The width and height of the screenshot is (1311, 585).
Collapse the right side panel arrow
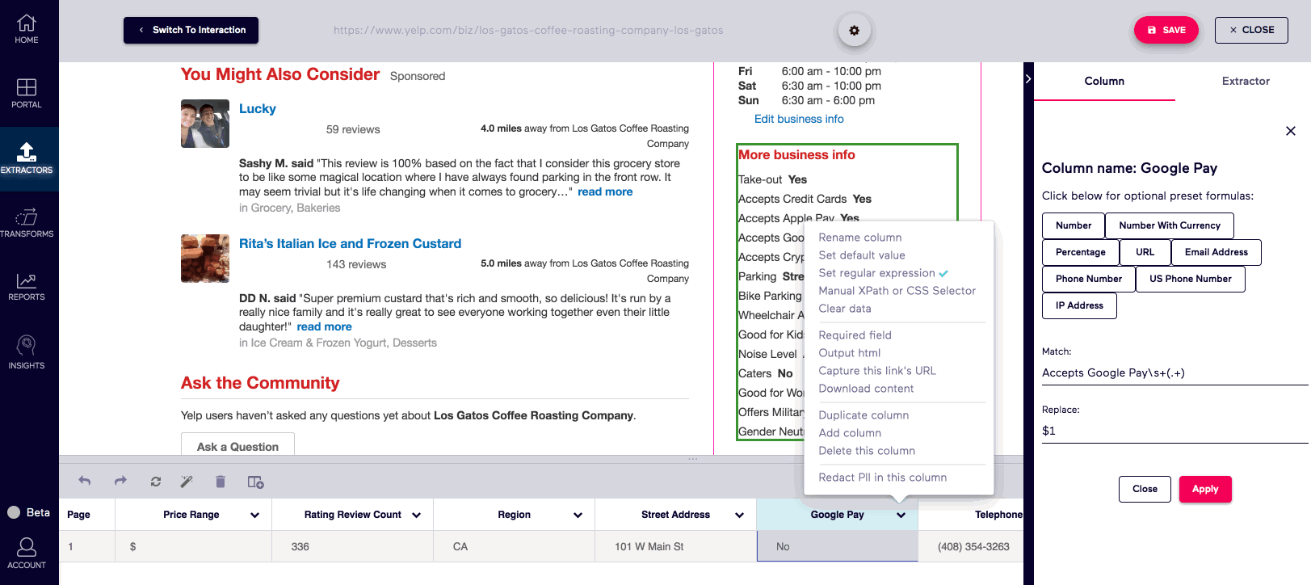click(x=1028, y=79)
